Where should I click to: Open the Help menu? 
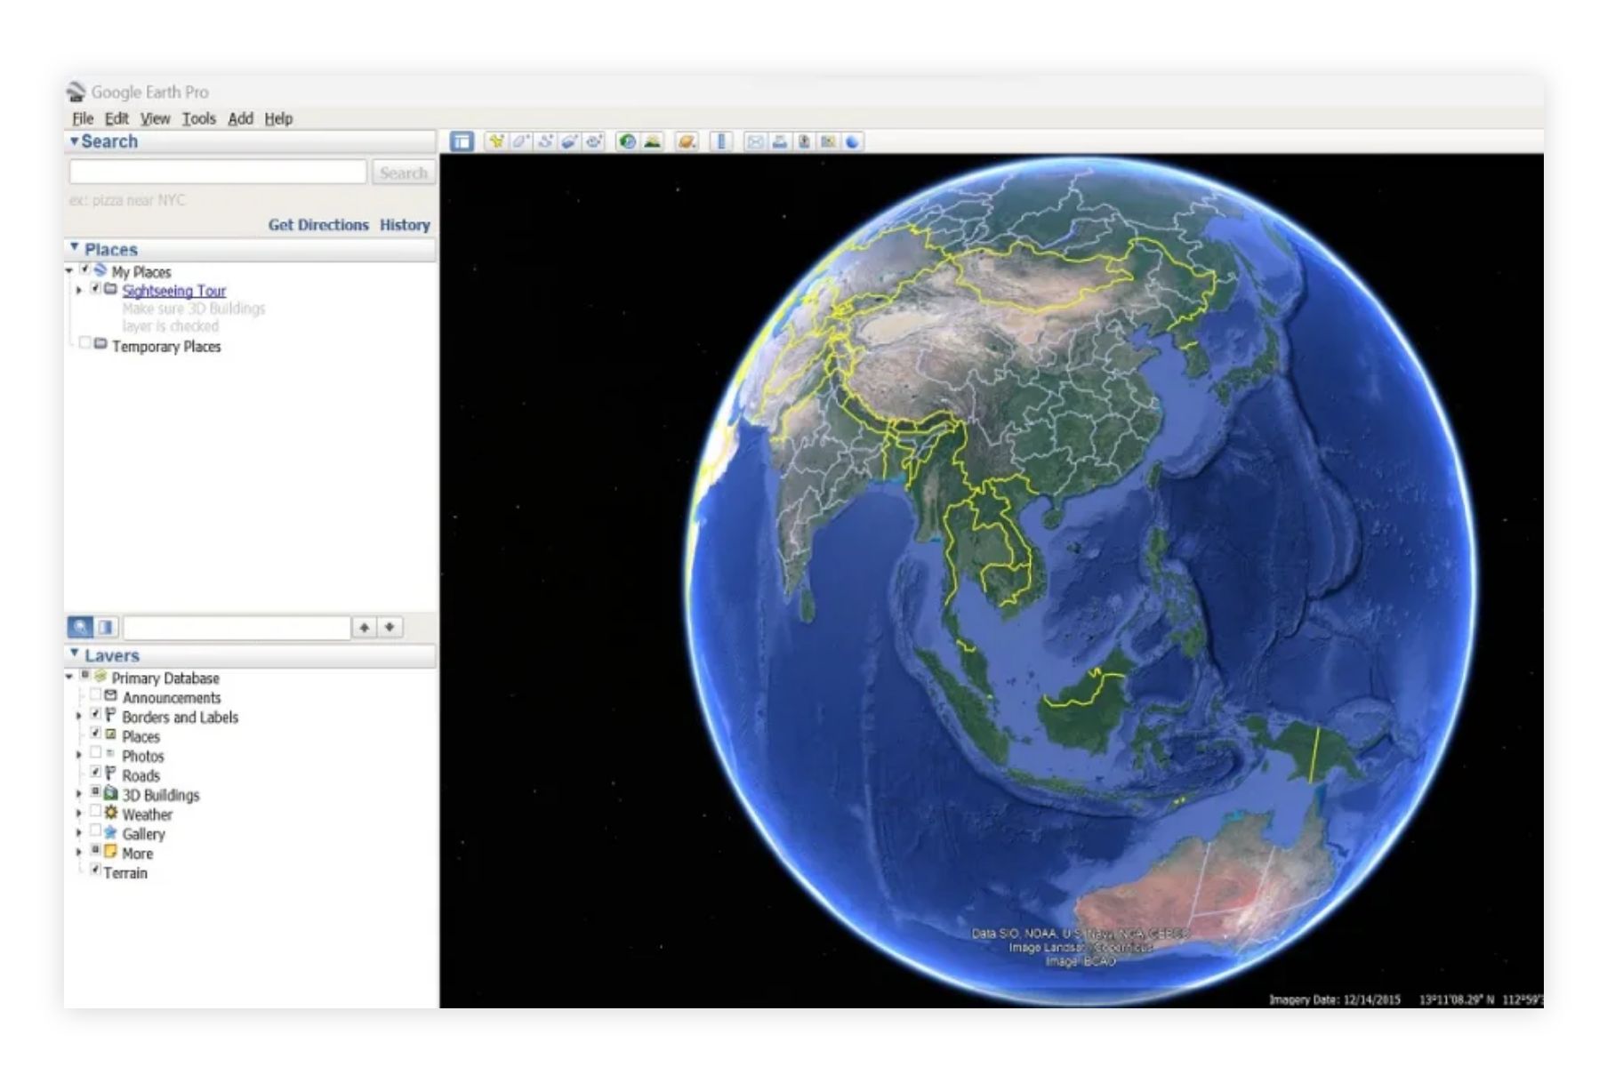coord(279,118)
